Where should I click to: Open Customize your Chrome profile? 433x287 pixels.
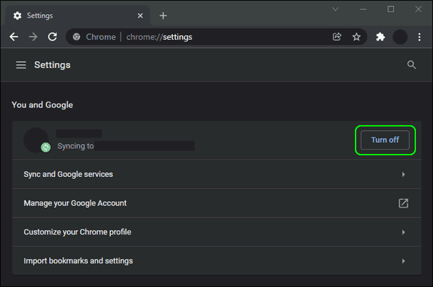click(x=216, y=232)
